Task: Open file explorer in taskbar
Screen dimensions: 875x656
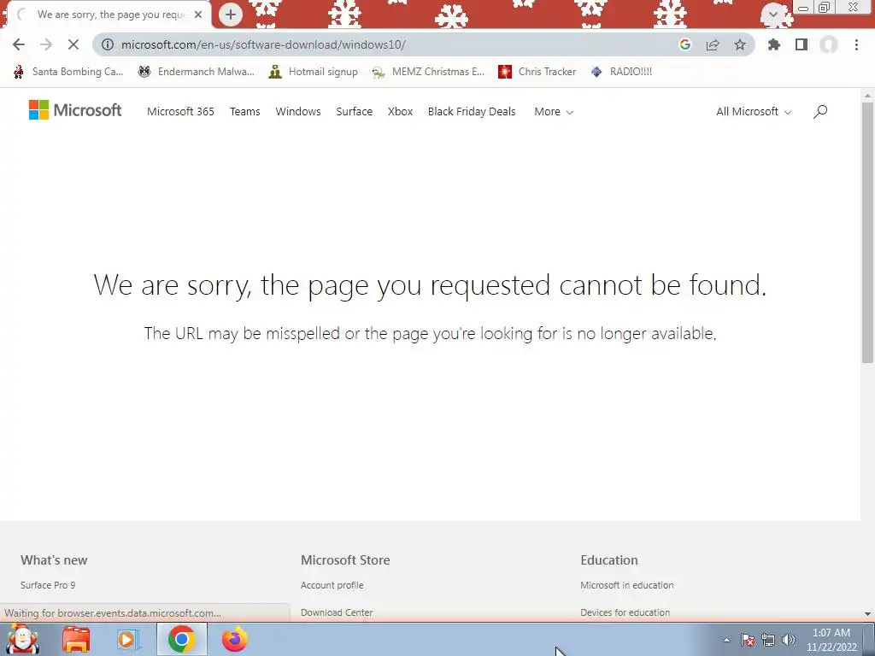Action: (x=76, y=640)
